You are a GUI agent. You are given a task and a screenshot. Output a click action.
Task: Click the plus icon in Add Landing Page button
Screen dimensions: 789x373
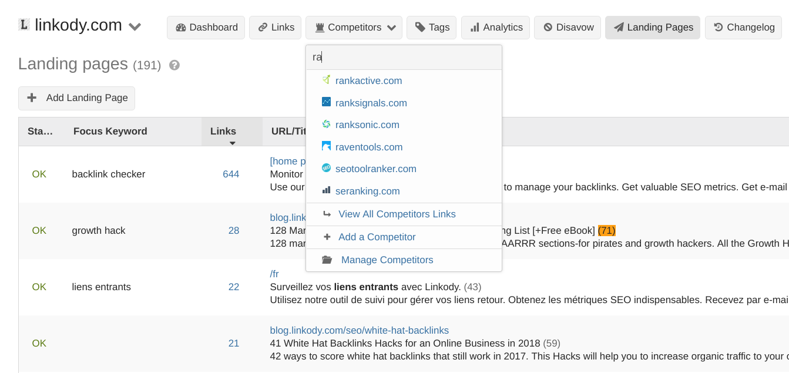click(32, 98)
